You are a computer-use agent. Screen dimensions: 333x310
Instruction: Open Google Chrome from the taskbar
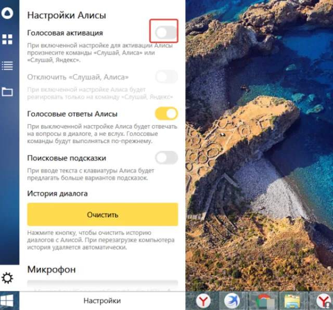click(x=263, y=301)
